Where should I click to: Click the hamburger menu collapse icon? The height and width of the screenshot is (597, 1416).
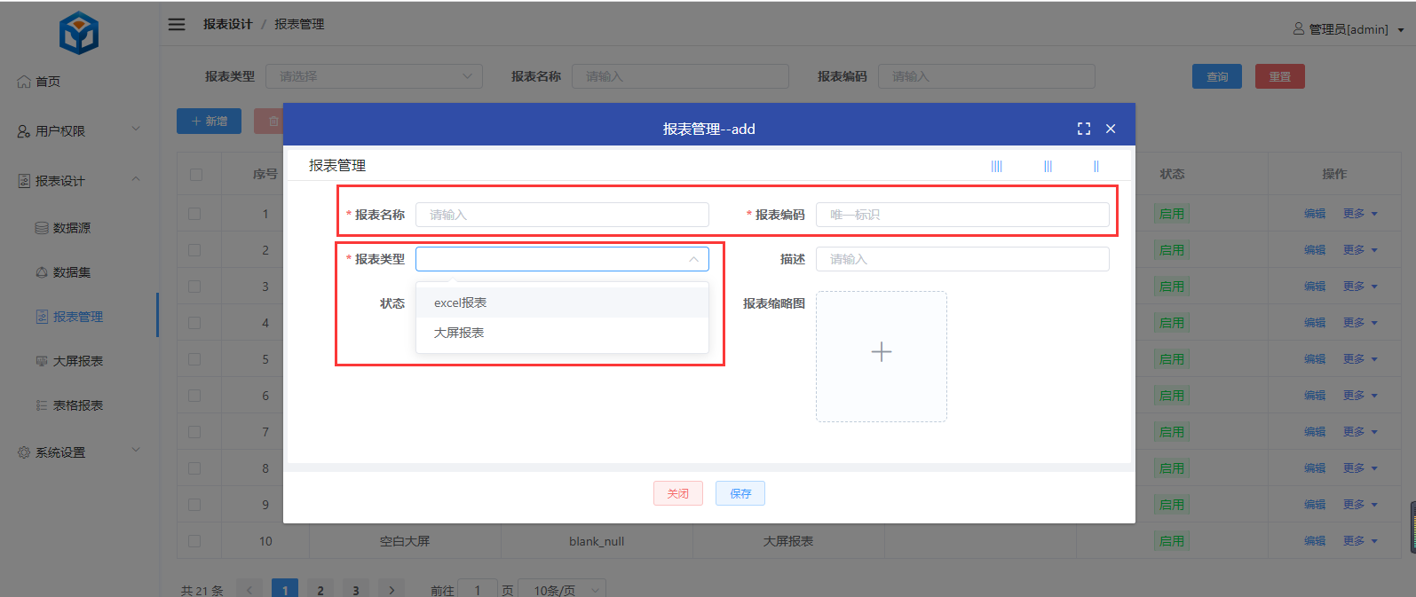tap(177, 24)
